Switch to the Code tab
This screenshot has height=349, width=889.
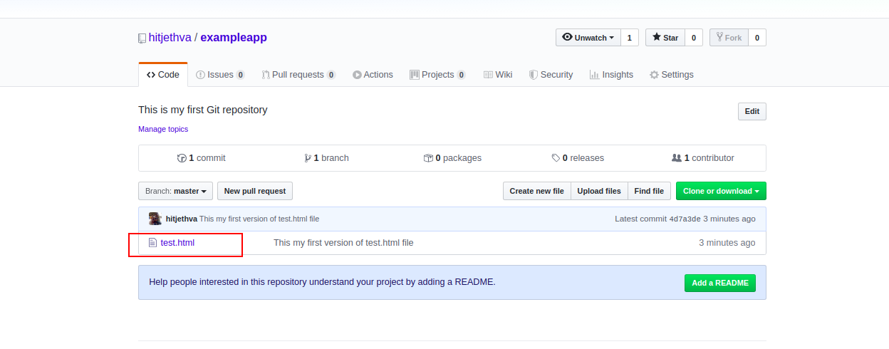click(x=163, y=75)
